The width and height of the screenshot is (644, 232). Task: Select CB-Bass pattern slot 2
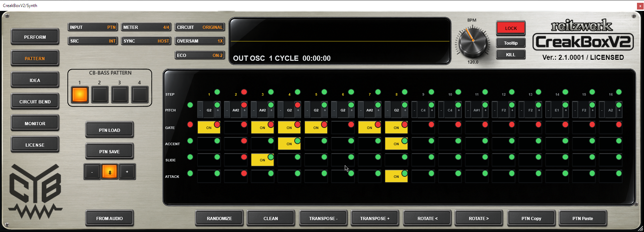pyautogui.click(x=100, y=95)
